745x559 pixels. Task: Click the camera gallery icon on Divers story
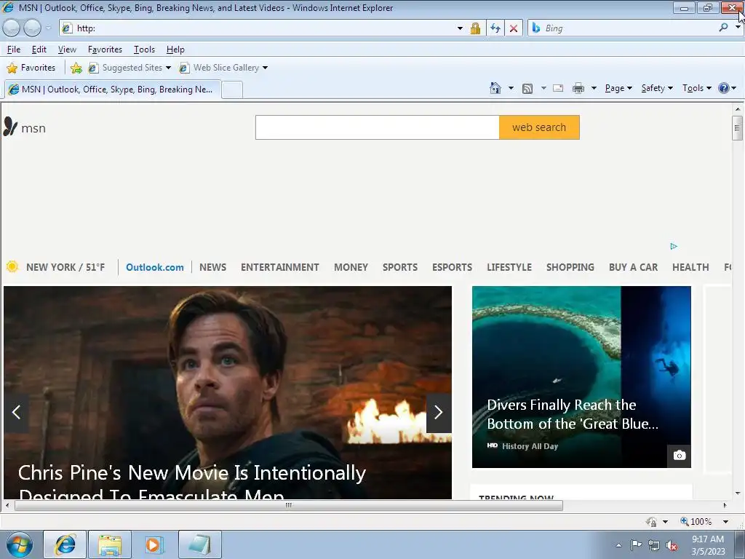[x=680, y=456]
